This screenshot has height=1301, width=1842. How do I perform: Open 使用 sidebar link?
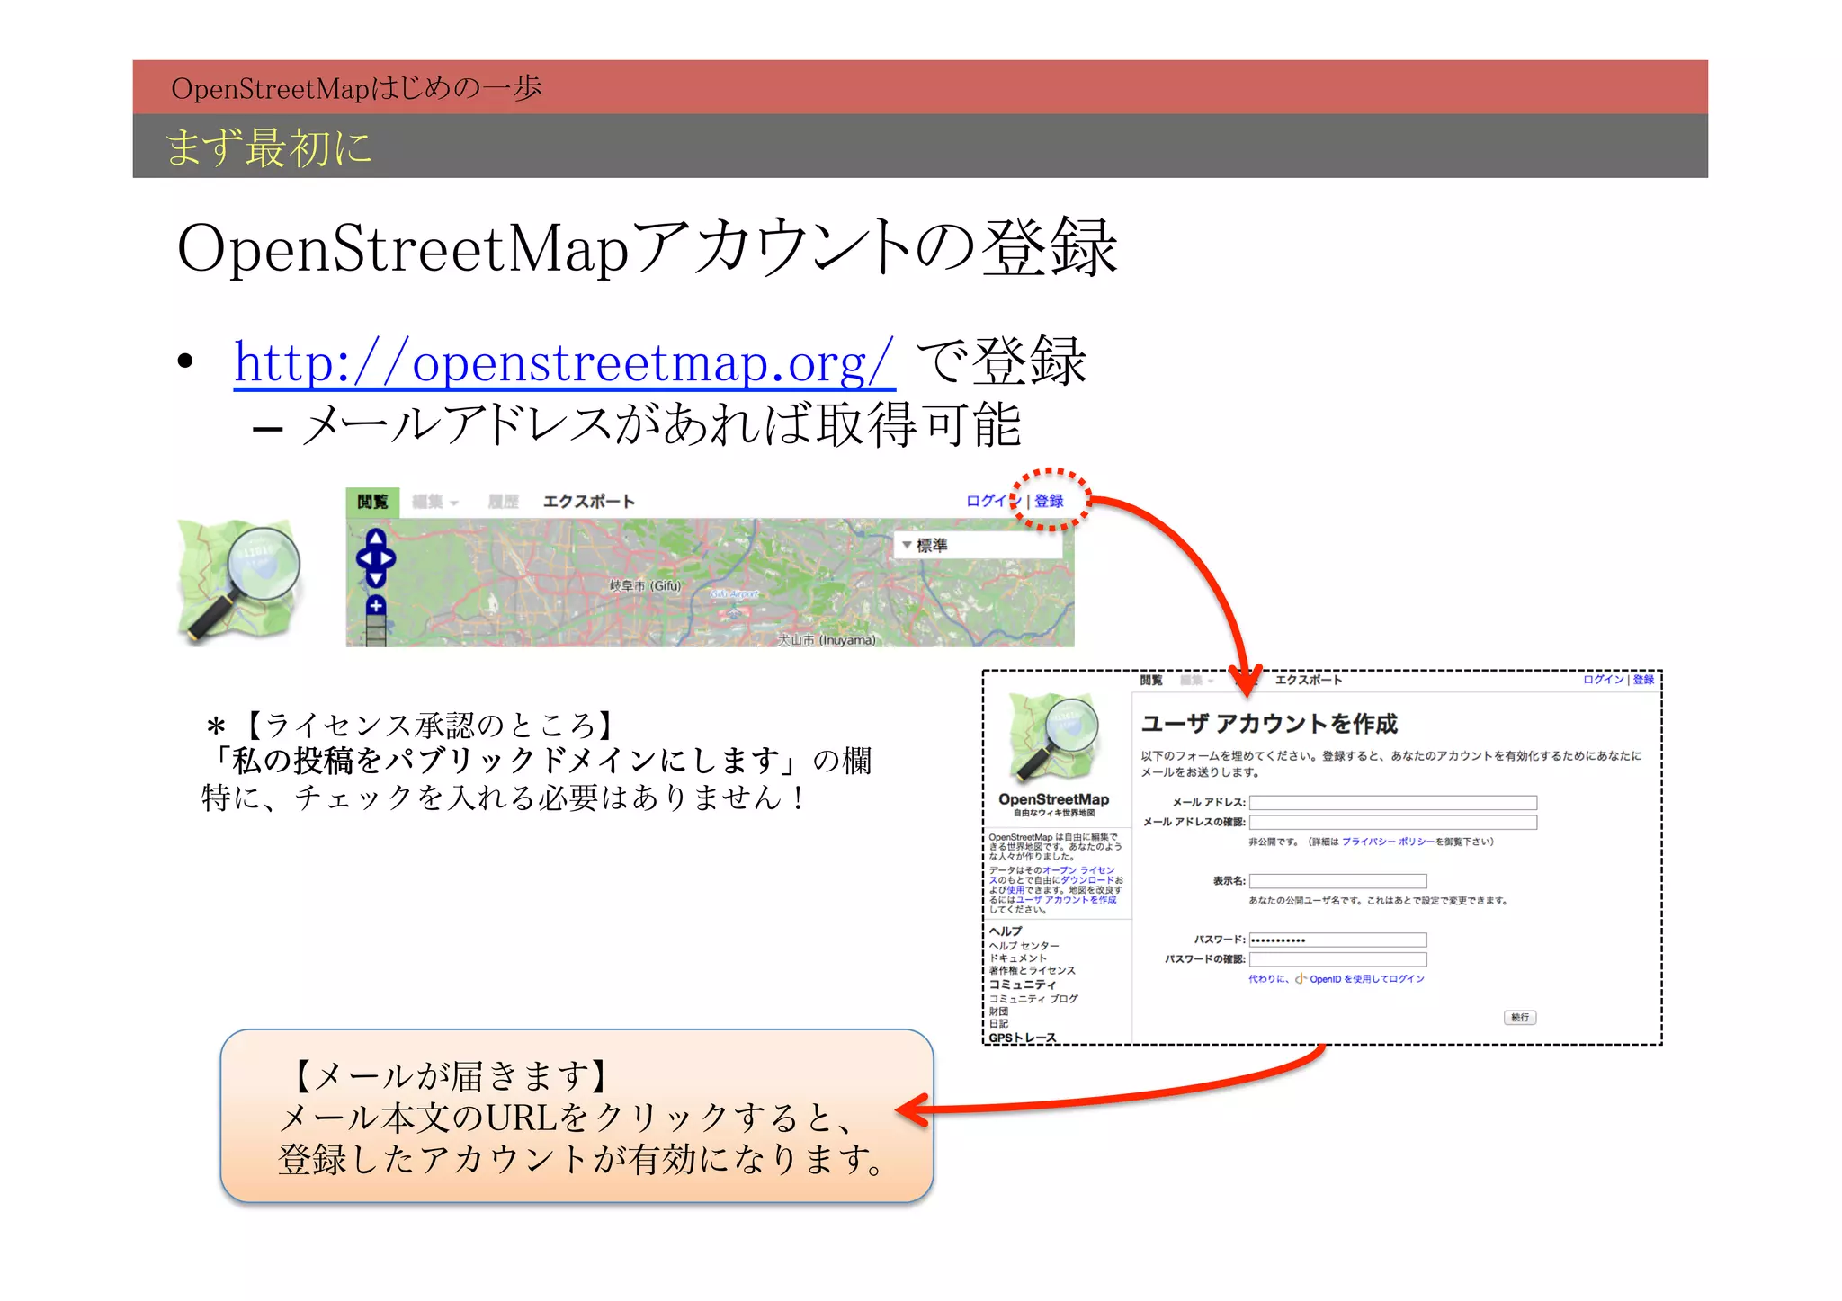pyautogui.click(x=1015, y=889)
